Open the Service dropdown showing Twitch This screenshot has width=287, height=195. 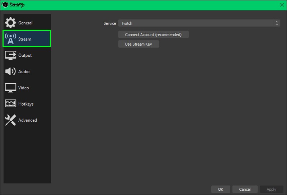point(196,23)
